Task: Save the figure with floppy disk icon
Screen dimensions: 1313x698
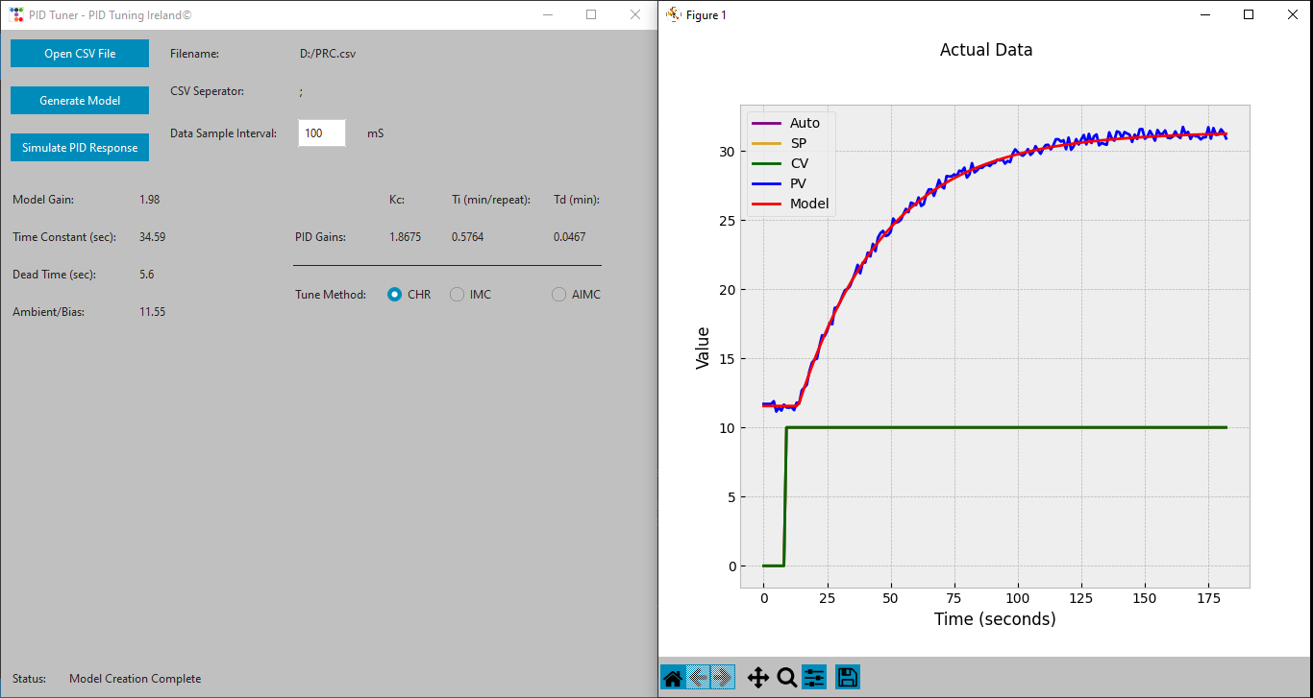Action: 847,678
